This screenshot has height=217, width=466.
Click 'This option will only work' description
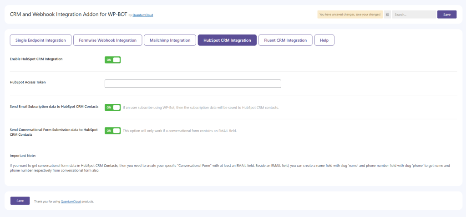click(179, 131)
